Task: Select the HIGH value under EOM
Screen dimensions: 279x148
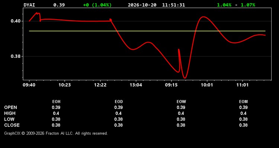Action: [243, 113]
